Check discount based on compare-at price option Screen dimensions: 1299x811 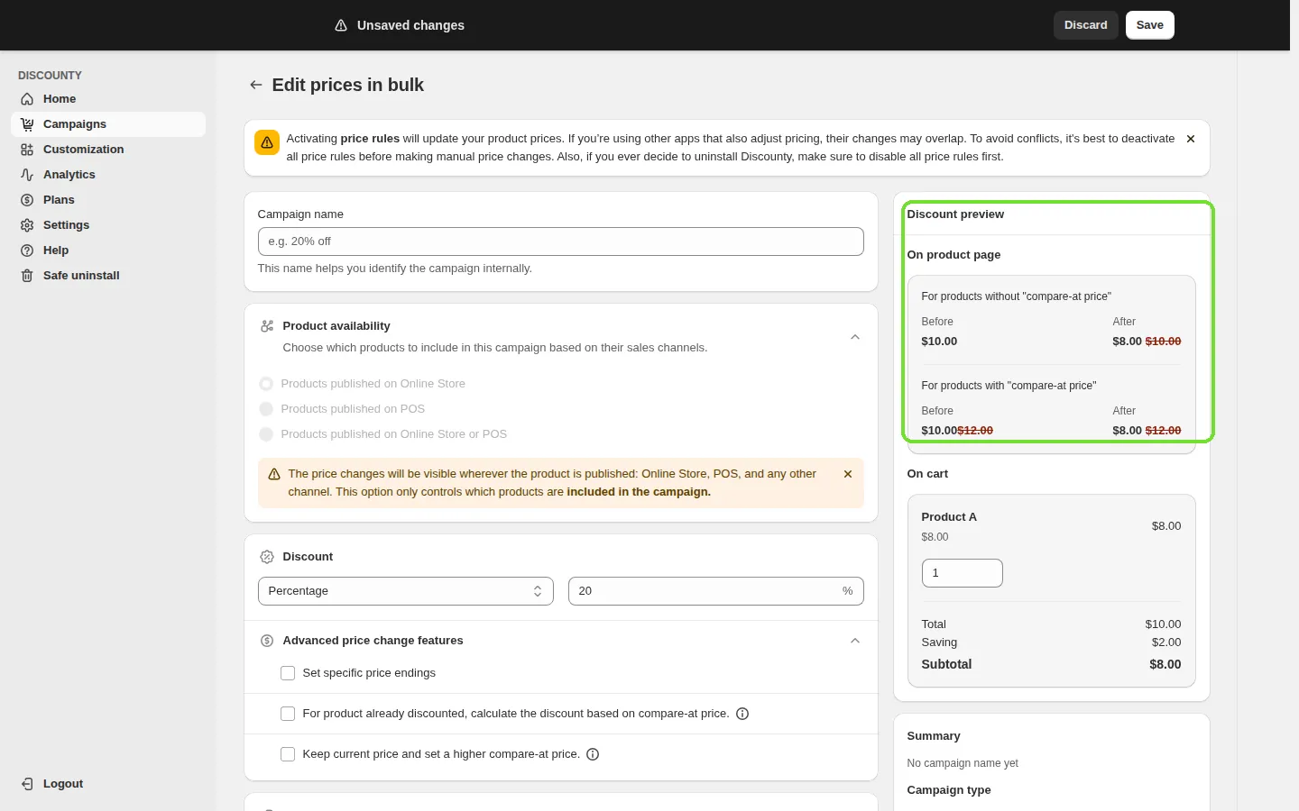coord(288,714)
